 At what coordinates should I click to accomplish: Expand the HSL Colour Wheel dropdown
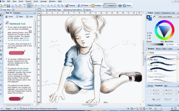[x=168, y=17]
